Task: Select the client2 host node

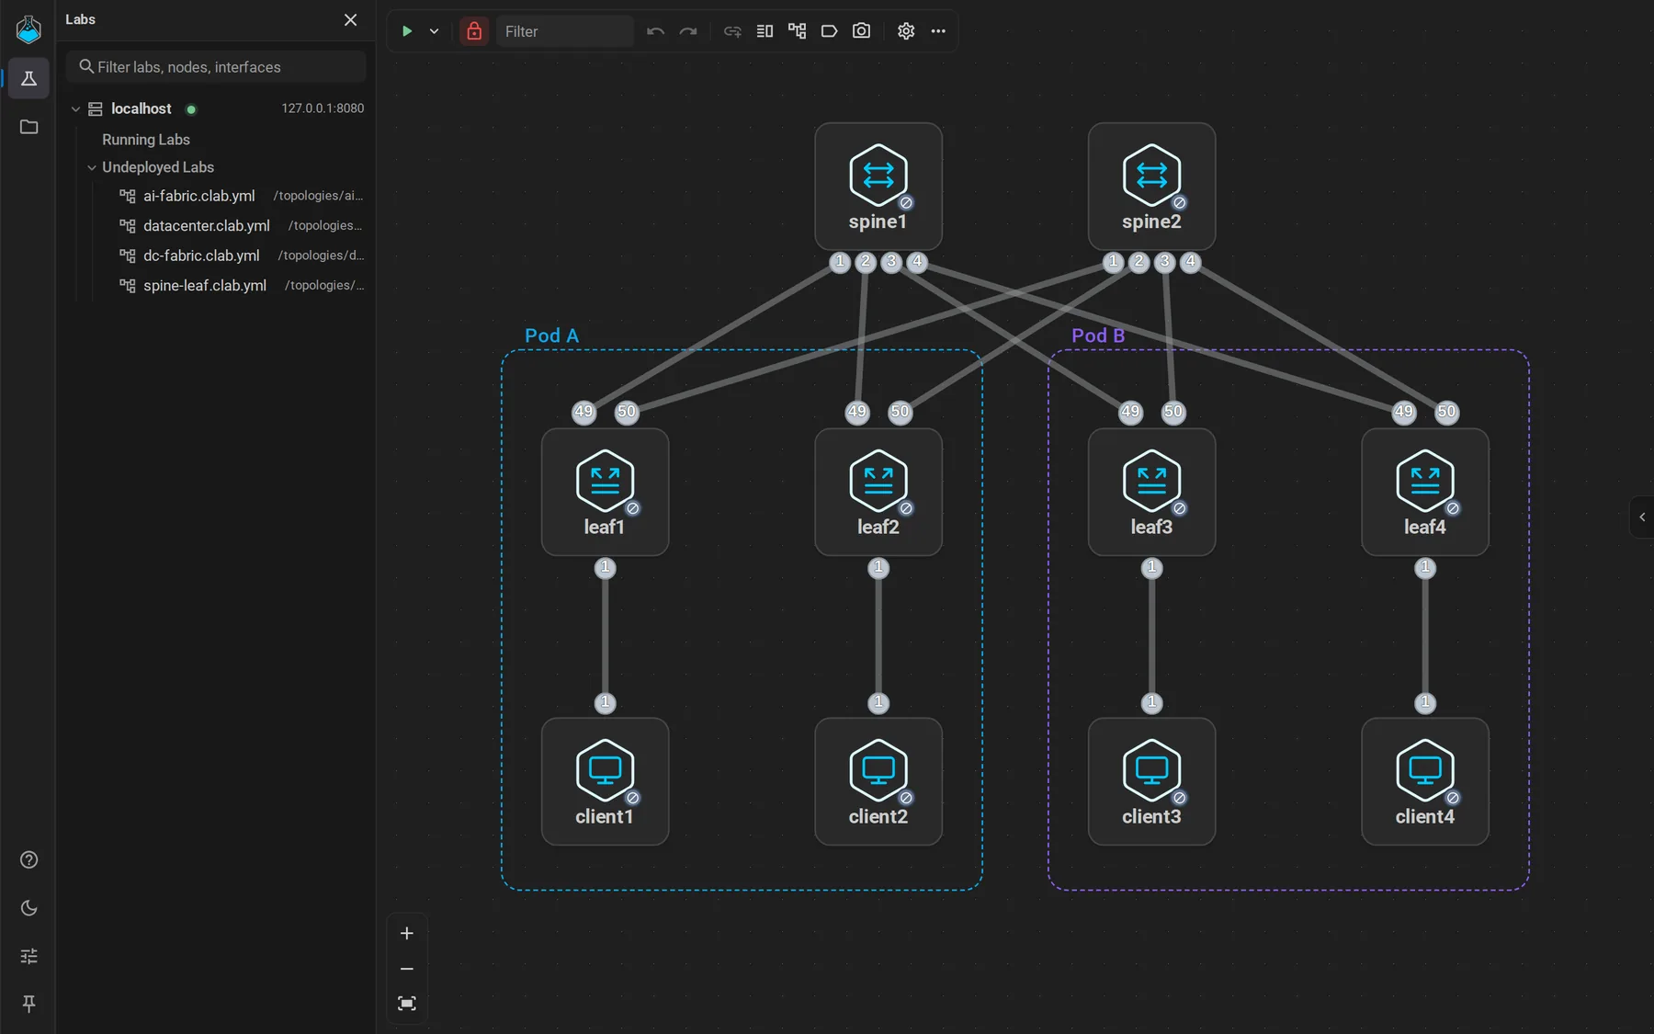Action: 878,781
